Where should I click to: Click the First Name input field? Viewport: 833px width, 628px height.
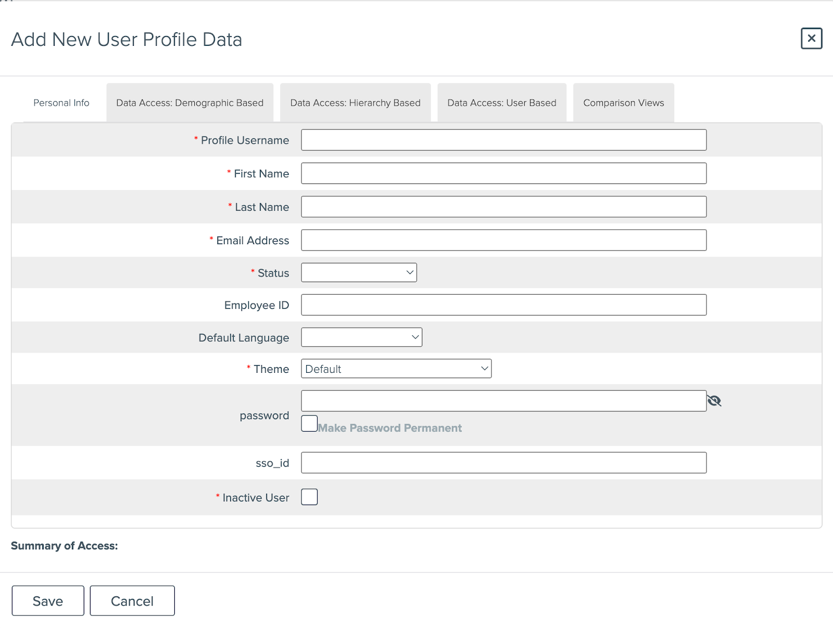tap(503, 173)
